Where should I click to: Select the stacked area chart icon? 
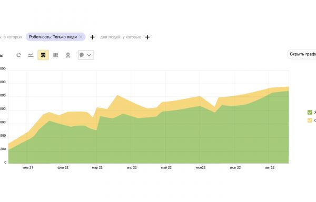[x=43, y=55]
